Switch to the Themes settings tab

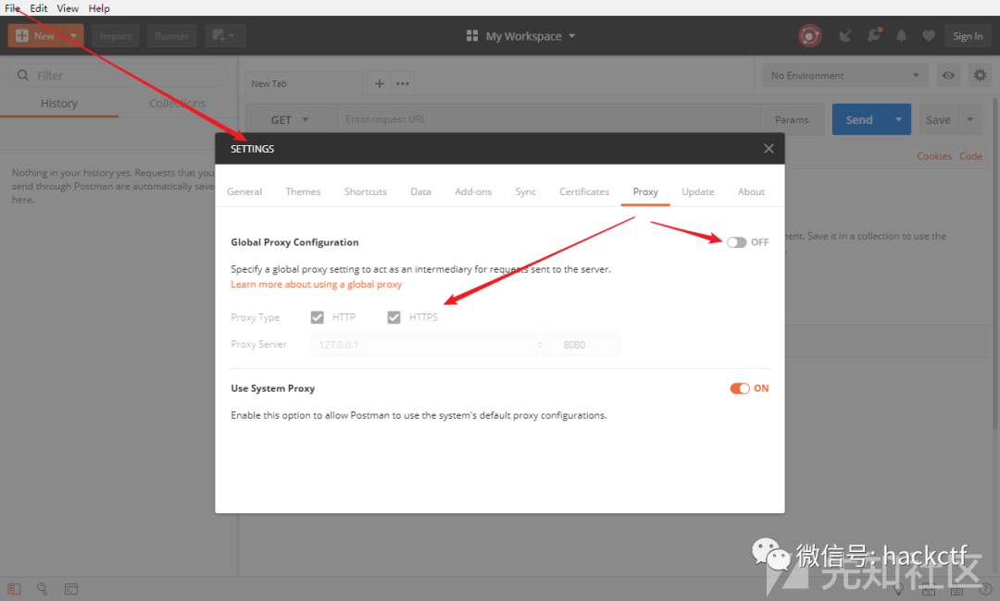tap(303, 191)
